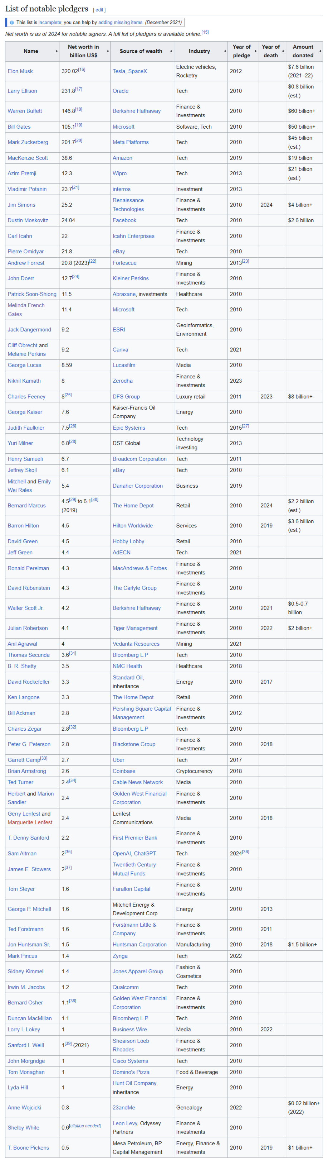Open citation 16 next to 320.02
The width and height of the screenshot is (328, 1160).
point(81,70)
